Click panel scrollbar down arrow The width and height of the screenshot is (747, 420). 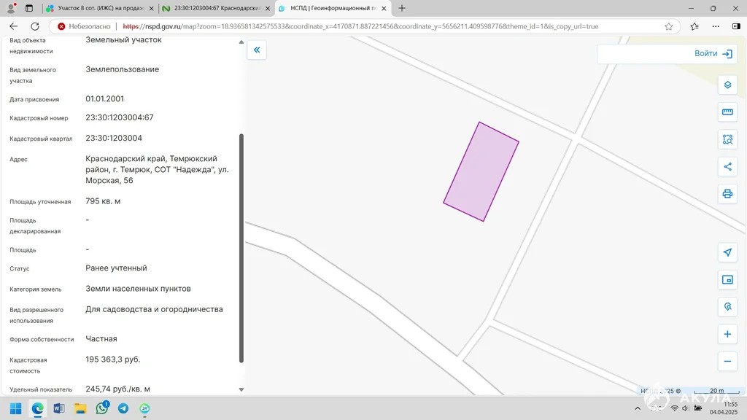241,389
